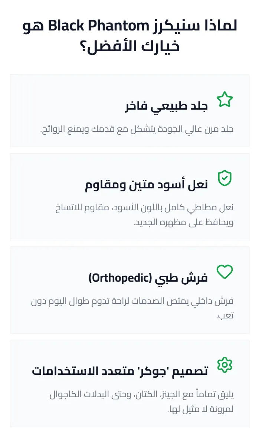Select the heading نعل أسود متين ومقاوم
259x431 pixels.
(x=146, y=185)
